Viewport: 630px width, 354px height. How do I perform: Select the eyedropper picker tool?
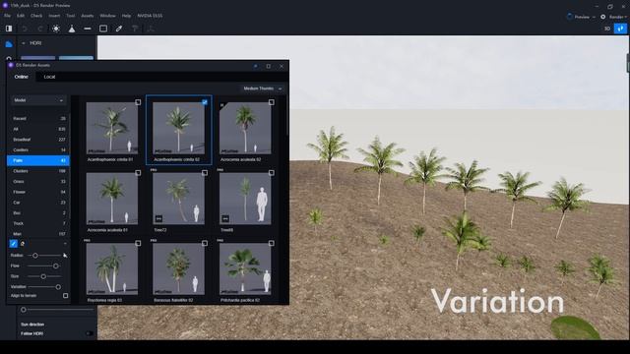pyautogui.click(x=119, y=29)
